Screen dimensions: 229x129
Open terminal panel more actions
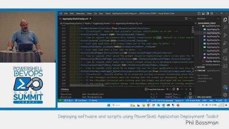click(182, 89)
